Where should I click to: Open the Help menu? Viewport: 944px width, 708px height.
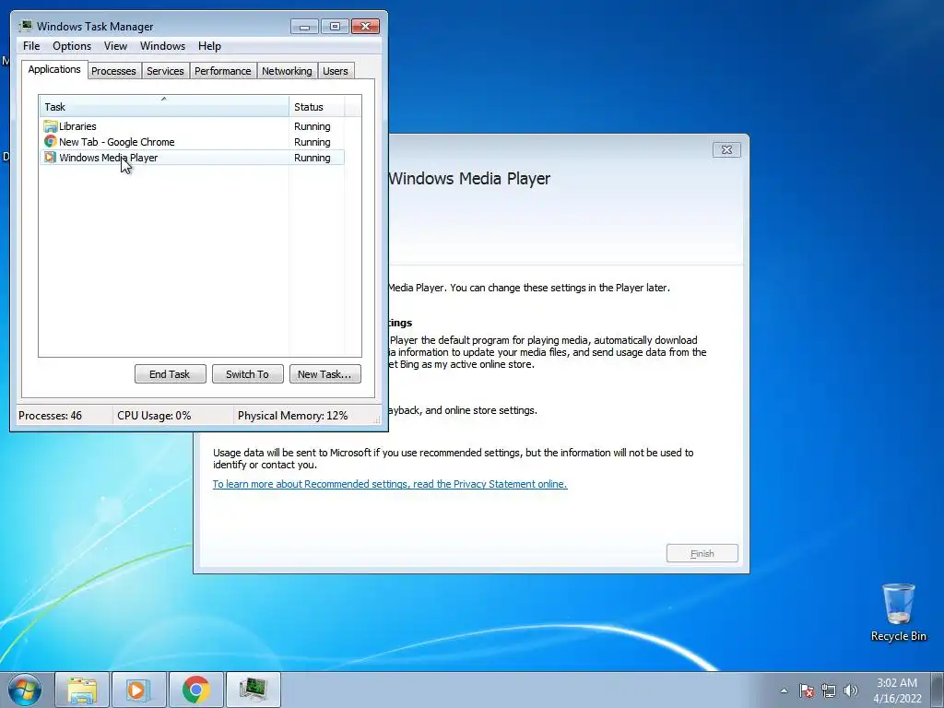tap(209, 46)
